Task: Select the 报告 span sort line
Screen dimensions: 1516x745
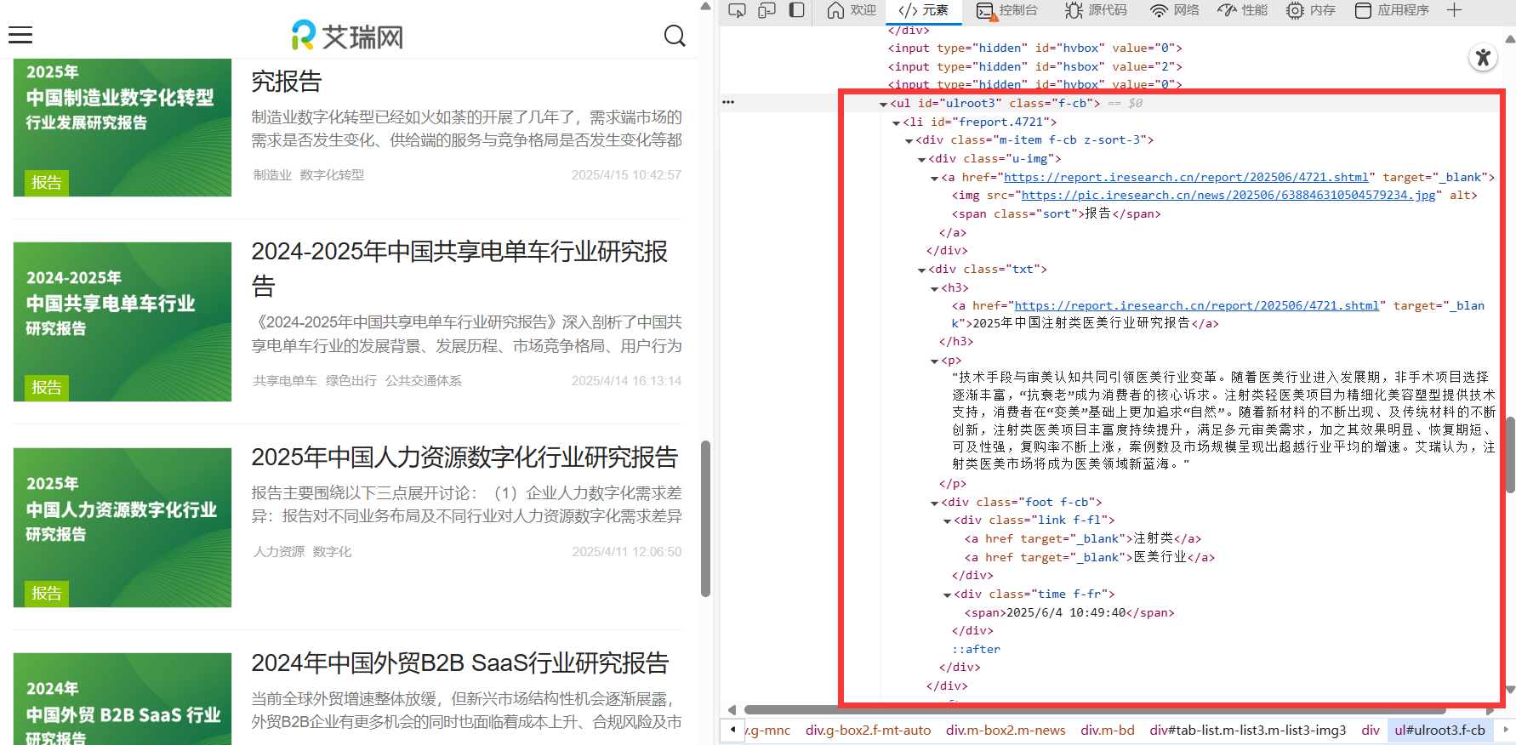Action: (1056, 213)
